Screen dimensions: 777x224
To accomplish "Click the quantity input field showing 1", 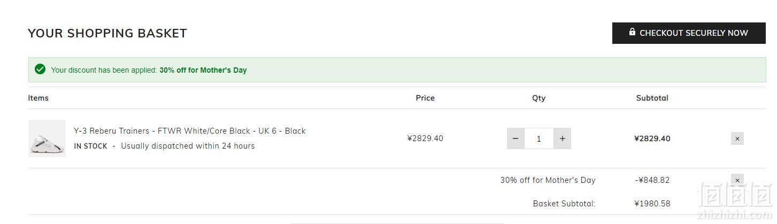I will click(x=539, y=138).
